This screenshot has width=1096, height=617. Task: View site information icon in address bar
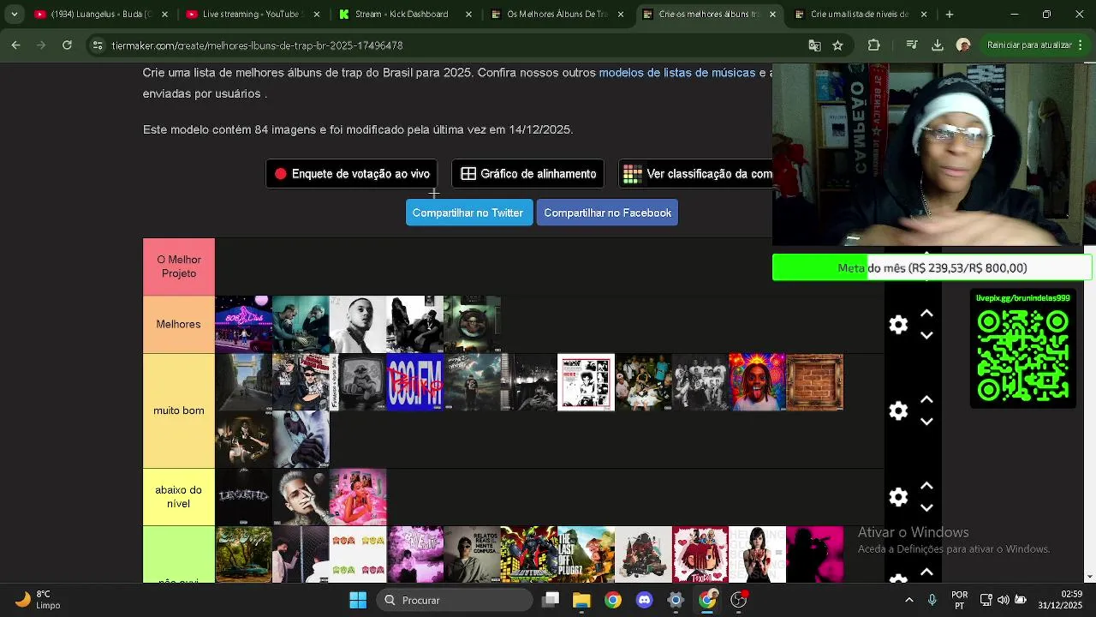(x=98, y=45)
